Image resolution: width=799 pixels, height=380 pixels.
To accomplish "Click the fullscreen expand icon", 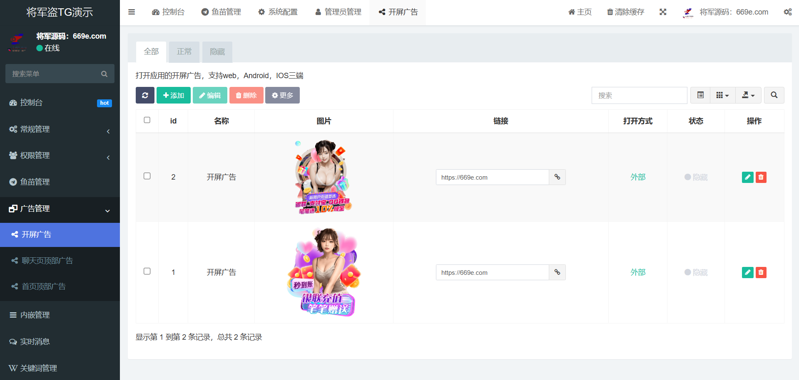I will pyautogui.click(x=663, y=12).
